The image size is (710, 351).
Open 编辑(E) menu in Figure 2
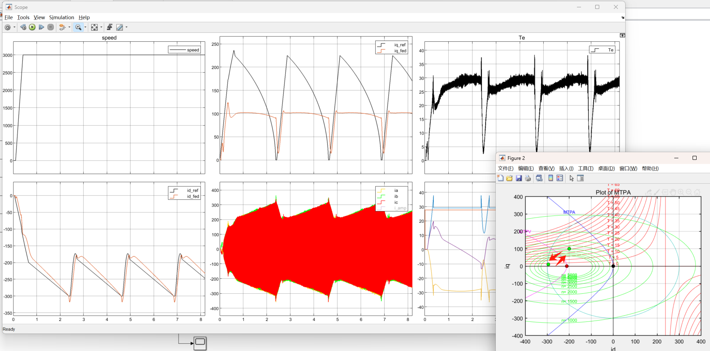(526, 168)
